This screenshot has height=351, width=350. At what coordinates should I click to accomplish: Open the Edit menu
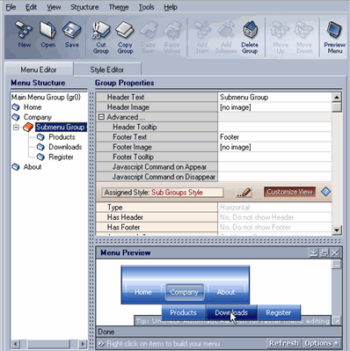pos(31,7)
